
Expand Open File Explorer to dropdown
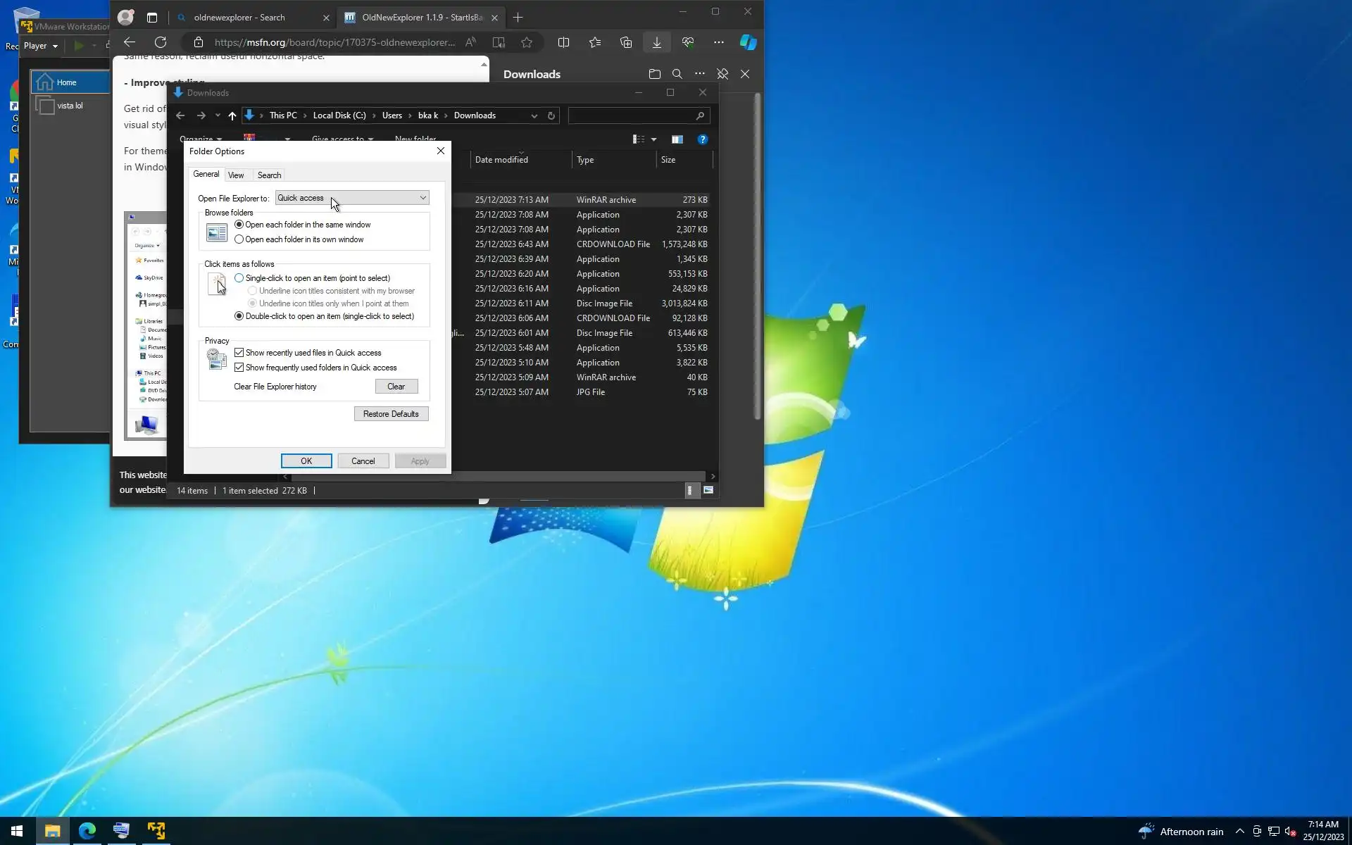pyautogui.click(x=423, y=198)
